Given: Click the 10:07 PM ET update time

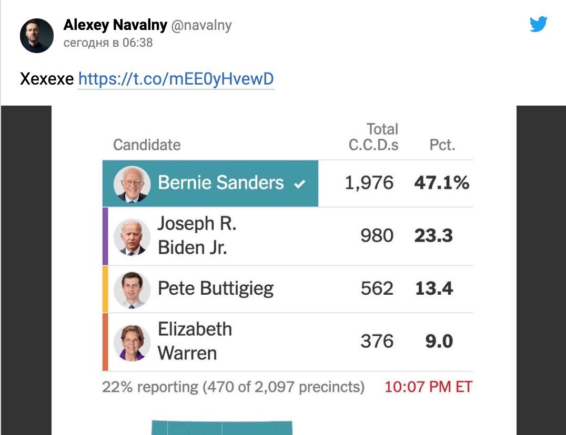Looking at the screenshot, I should (x=428, y=387).
